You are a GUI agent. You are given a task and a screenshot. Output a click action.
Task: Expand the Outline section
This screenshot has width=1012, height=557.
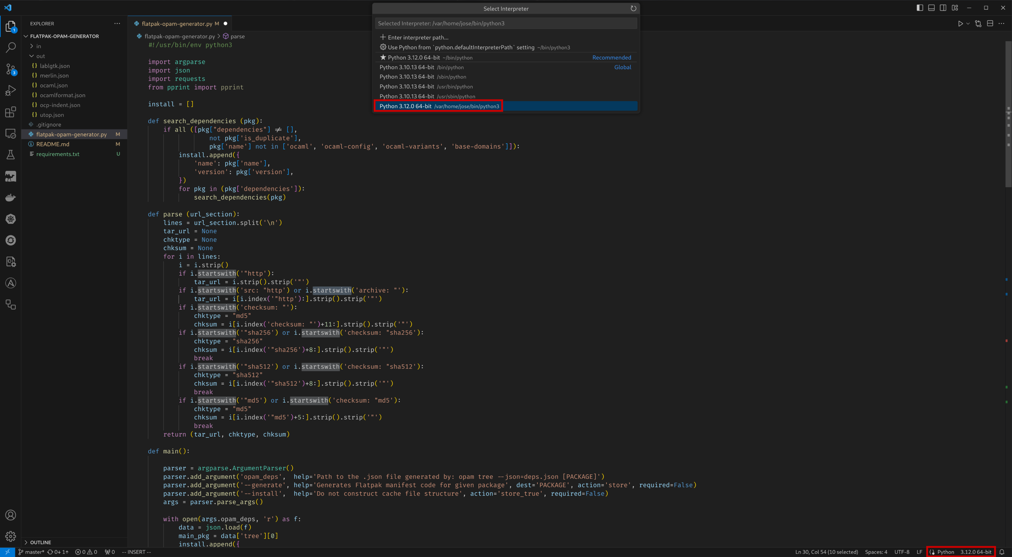pos(40,542)
